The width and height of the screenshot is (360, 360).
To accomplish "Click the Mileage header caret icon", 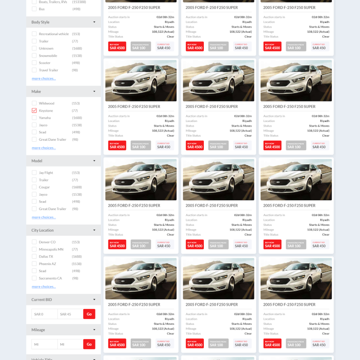I will click(94, 330).
